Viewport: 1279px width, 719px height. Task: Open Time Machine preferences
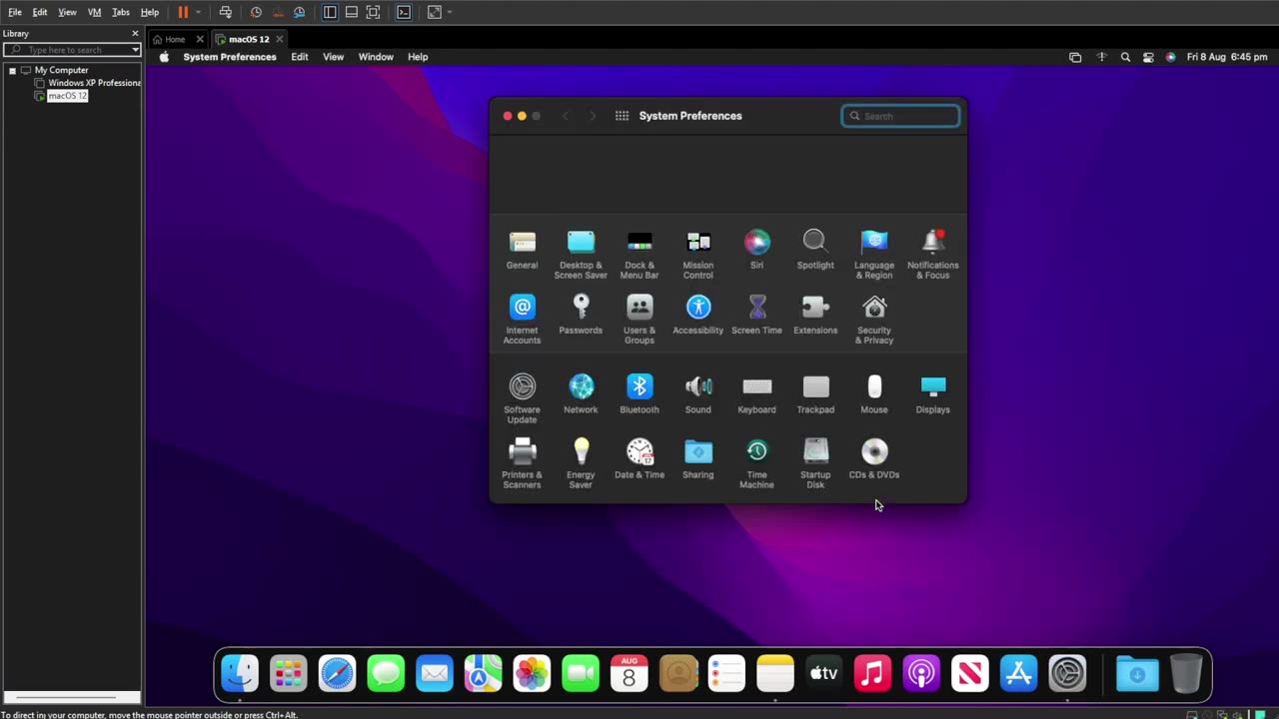pyautogui.click(x=756, y=463)
